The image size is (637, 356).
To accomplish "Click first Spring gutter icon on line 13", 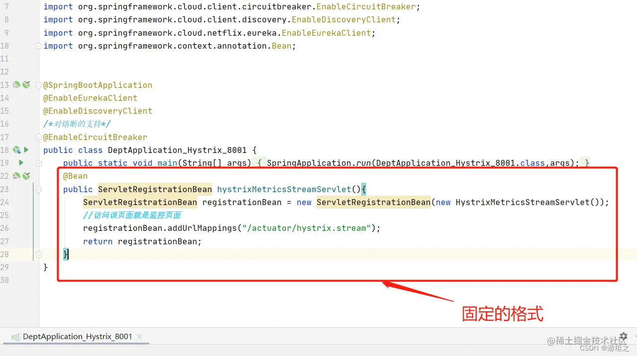I will coord(16,85).
